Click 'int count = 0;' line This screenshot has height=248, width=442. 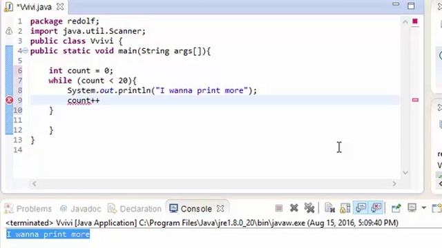point(81,70)
